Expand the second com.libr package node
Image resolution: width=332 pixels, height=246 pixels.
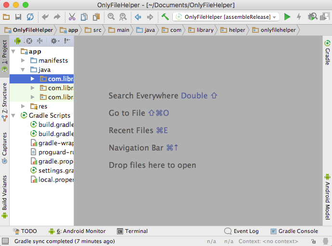click(x=32, y=88)
